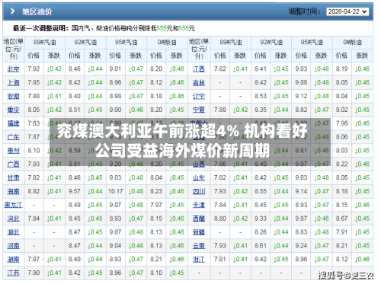Open the 上海 region link
This screenshot has height=284, width=381.
pos(14,83)
